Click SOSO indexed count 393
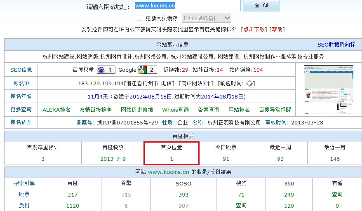The image size is (362, 211). 183,195
